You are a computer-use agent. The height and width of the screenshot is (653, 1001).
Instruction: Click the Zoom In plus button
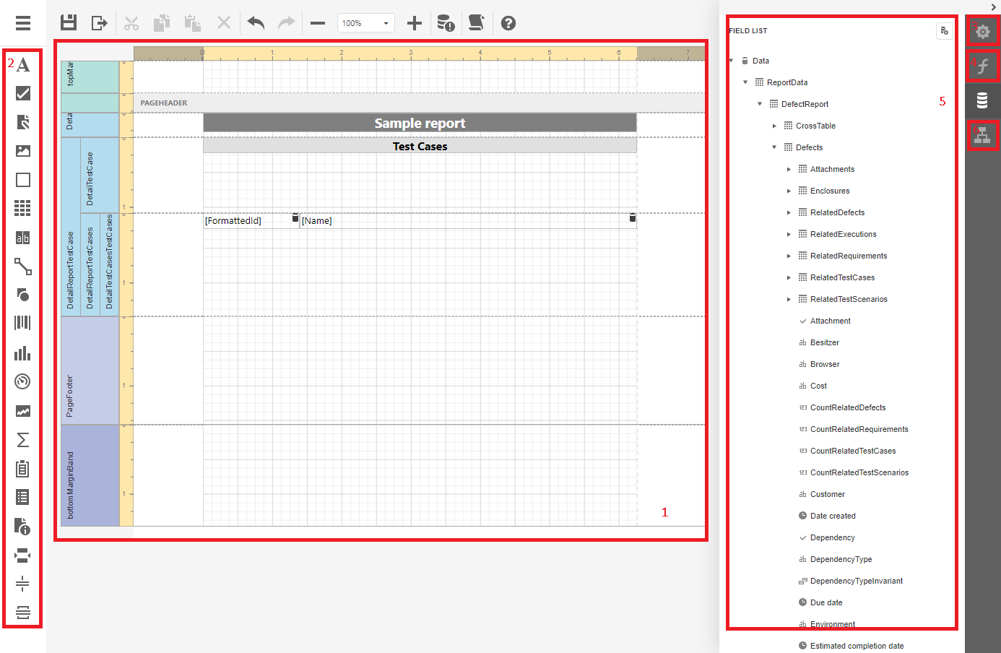pos(414,23)
